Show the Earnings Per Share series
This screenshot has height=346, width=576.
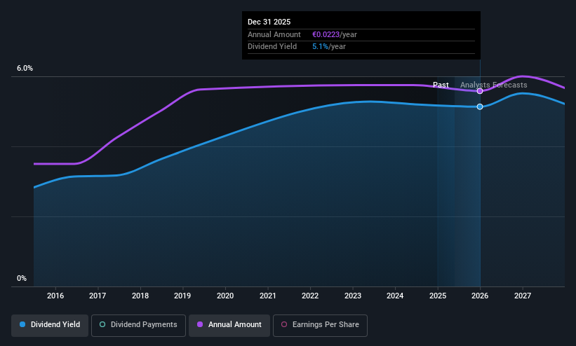pyautogui.click(x=320, y=326)
